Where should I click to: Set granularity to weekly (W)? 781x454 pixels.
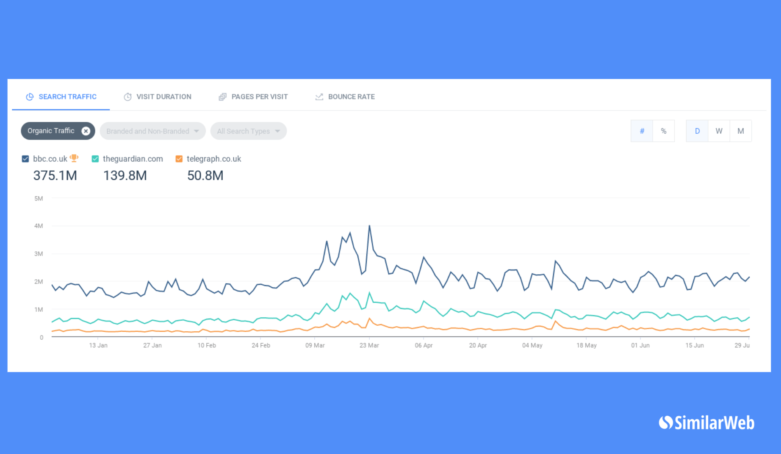click(x=719, y=131)
